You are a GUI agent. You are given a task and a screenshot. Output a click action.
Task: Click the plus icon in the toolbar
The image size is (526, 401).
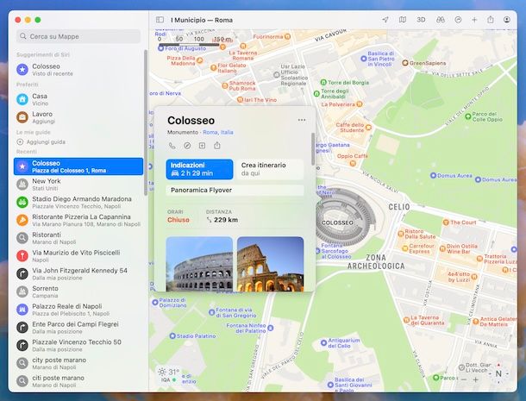pyautogui.click(x=474, y=20)
